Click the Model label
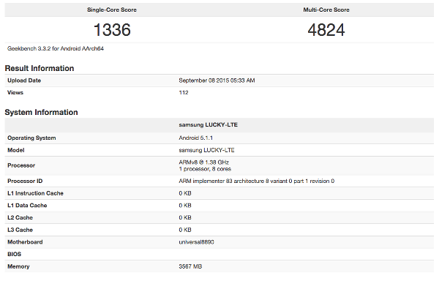439x281 pixels. pos(16,150)
